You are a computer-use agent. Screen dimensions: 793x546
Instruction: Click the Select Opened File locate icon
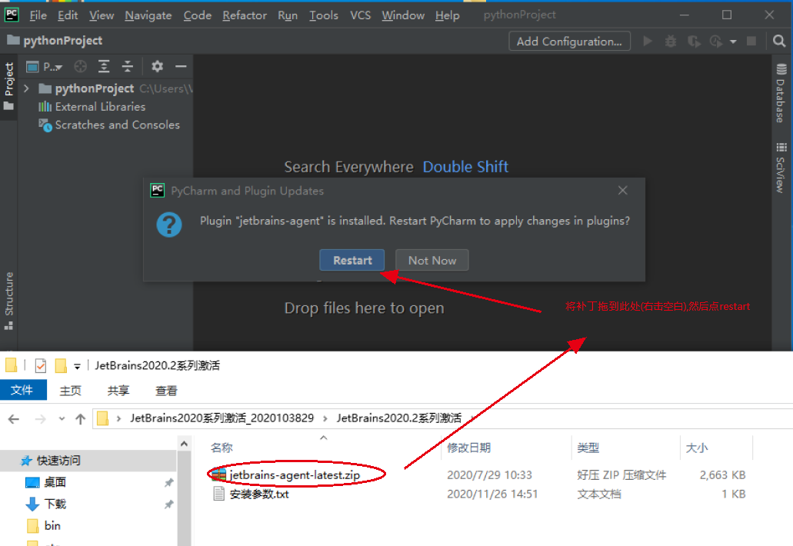coord(81,66)
